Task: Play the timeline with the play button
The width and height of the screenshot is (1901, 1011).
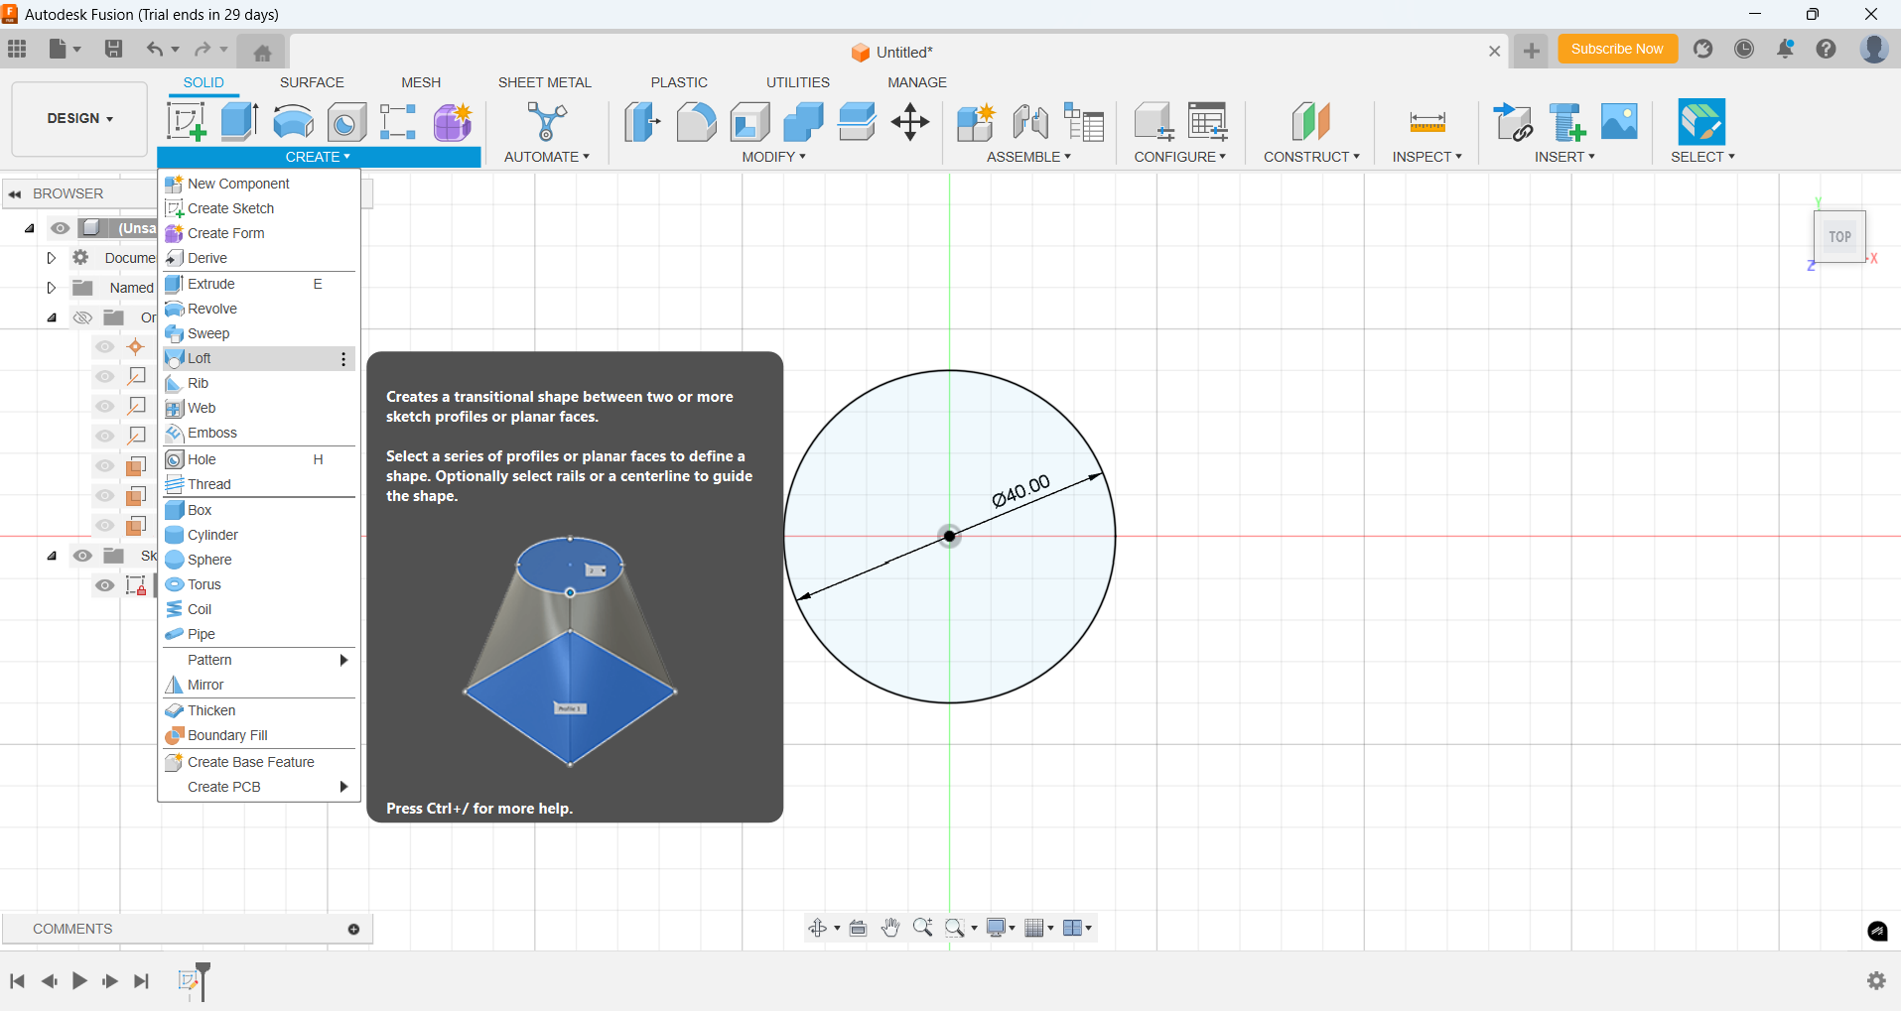Action: tap(79, 981)
